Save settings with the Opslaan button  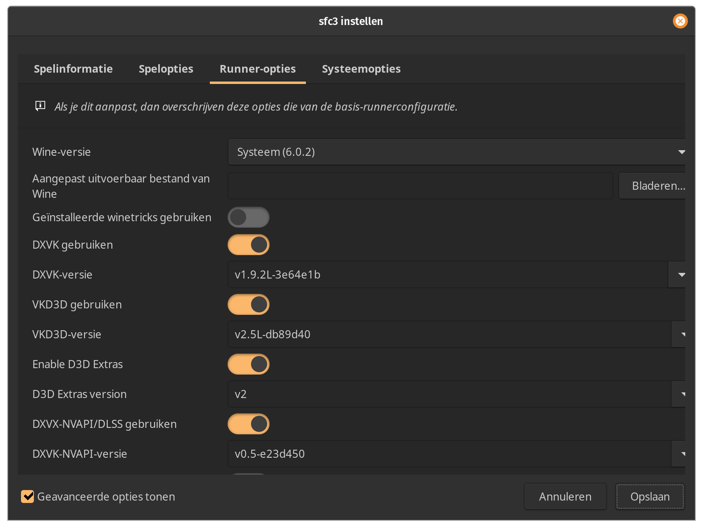pos(650,497)
